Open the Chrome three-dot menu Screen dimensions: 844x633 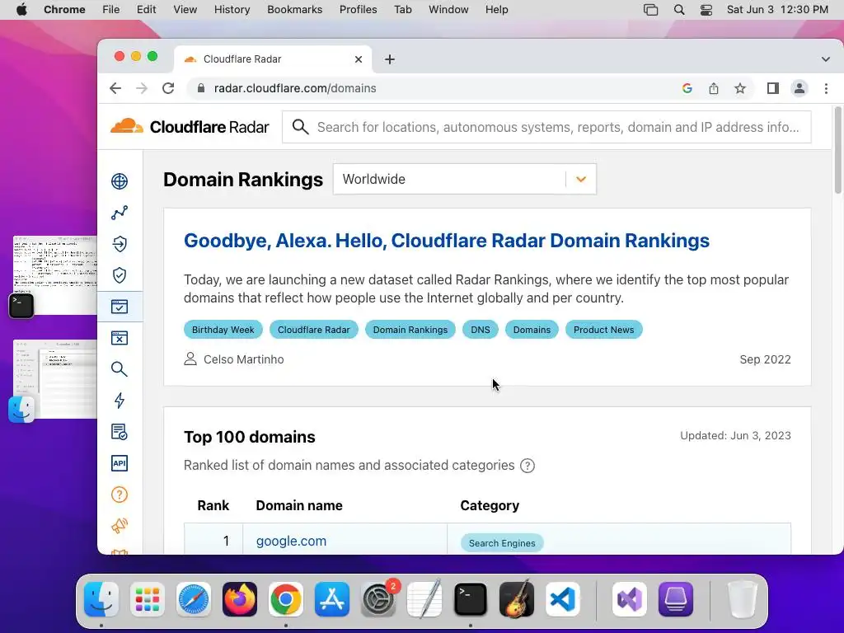[826, 88]
